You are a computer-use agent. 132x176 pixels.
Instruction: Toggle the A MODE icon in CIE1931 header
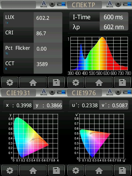coord(44,92)
